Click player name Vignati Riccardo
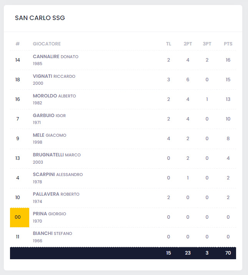 (54, 76)
